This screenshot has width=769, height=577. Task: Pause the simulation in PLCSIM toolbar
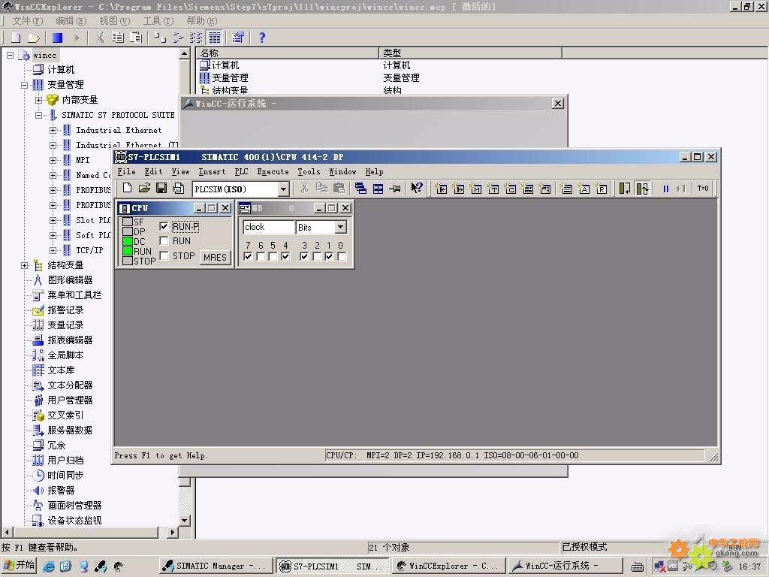(x=665, y=189)
